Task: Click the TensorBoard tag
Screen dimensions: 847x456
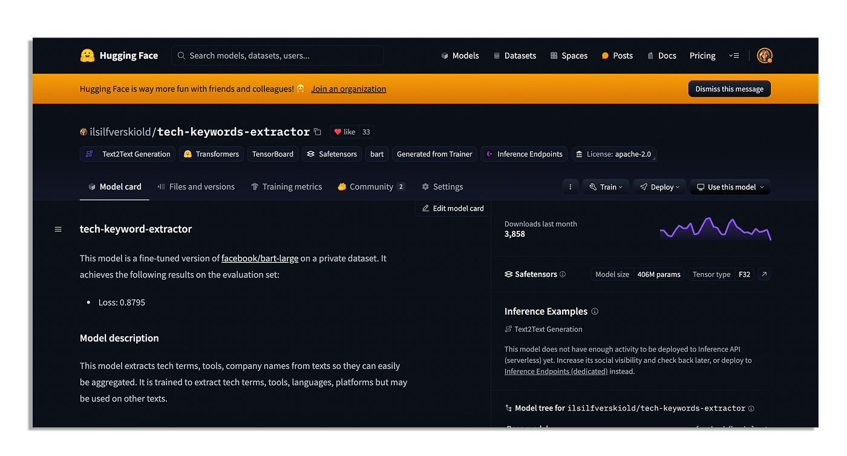Action: click(x=272, y=154)
